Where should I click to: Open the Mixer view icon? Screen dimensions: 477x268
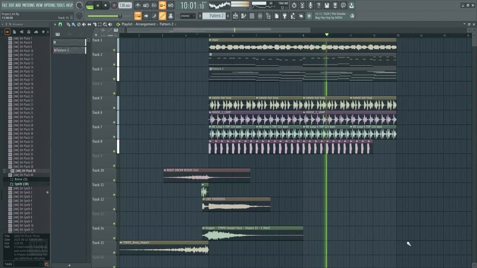click(260, 16)
